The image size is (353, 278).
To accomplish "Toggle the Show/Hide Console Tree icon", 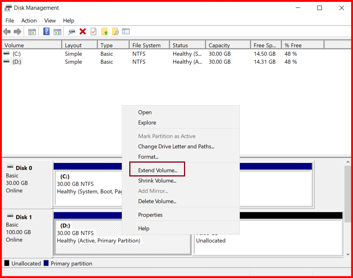I will click(32, 31).
